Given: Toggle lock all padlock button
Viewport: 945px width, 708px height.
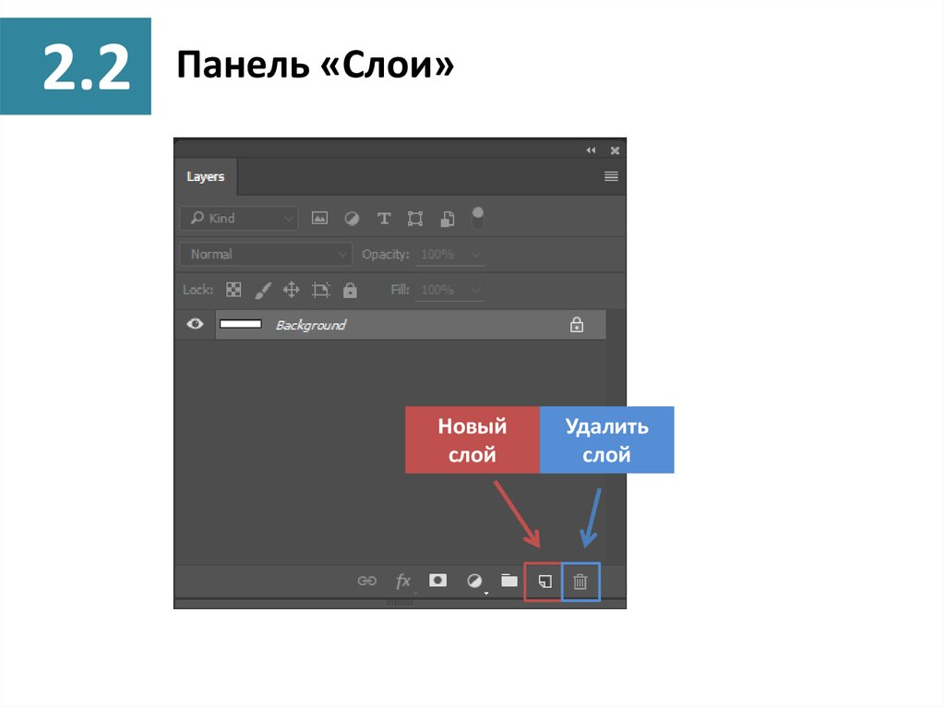Looking at the screenshot, I should point(350,290).
